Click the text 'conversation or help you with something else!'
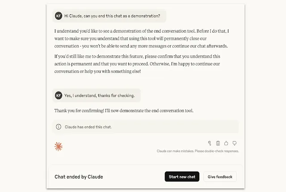The height and width of the screenshot is (192, 286). click(97, 71)
